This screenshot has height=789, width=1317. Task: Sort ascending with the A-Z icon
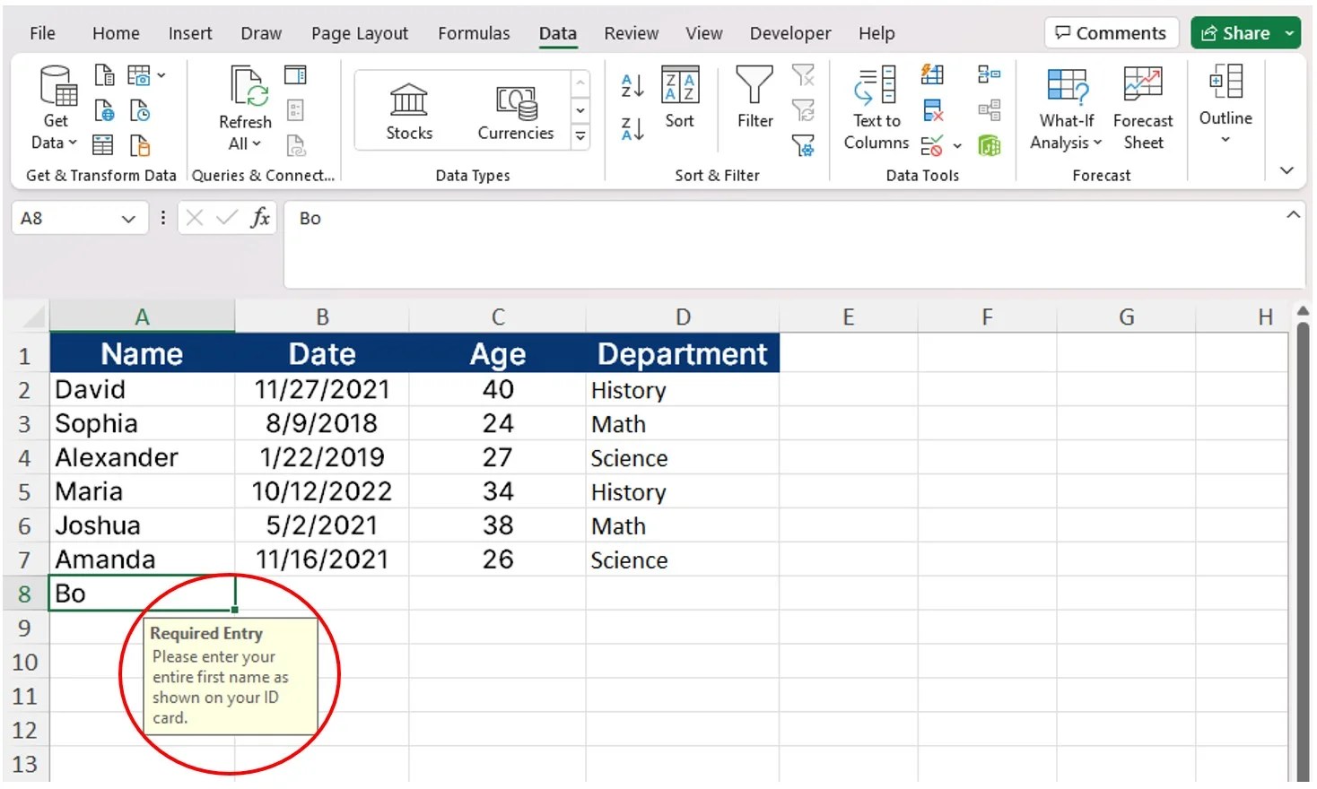click(x=631, y=86)
